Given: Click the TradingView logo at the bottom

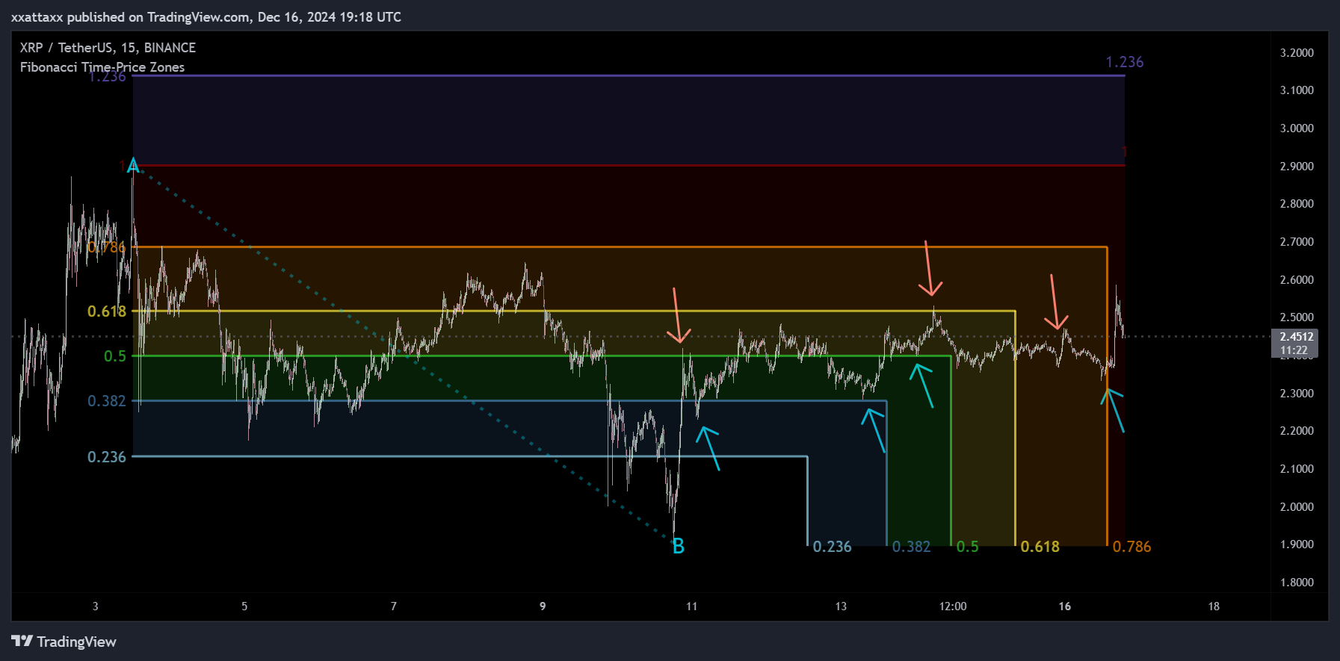Looking at the screenshot, I should coord(64,642).
